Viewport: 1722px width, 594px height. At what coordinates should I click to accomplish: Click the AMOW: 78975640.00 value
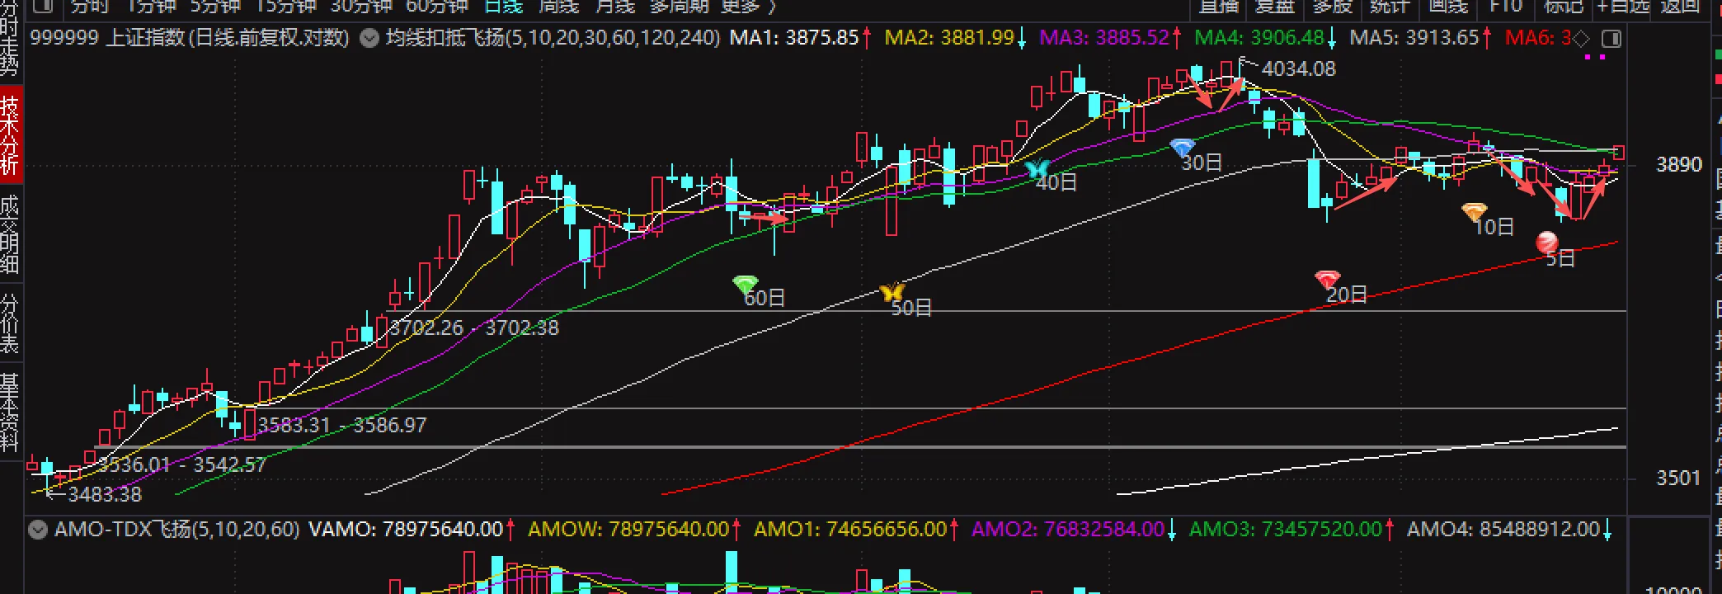(x=628, y=529)
